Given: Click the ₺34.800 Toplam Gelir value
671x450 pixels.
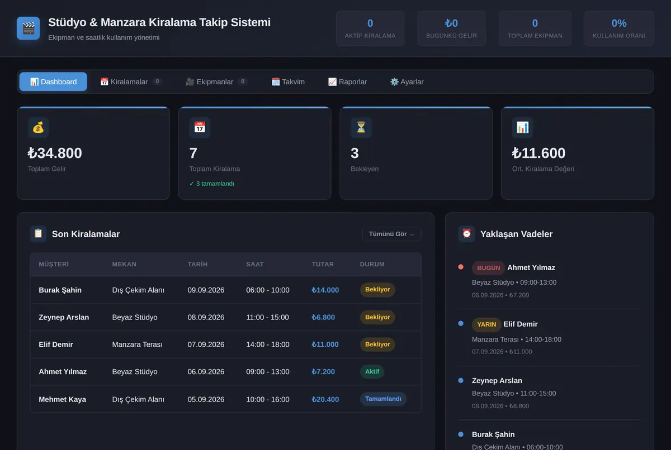Looking at the screenshot, I should click(x=55, y=153).
